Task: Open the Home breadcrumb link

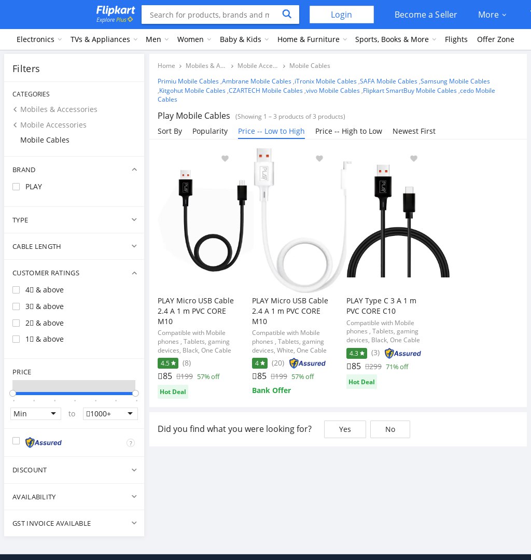Action: pyautogui.click(x=166, y=66)
